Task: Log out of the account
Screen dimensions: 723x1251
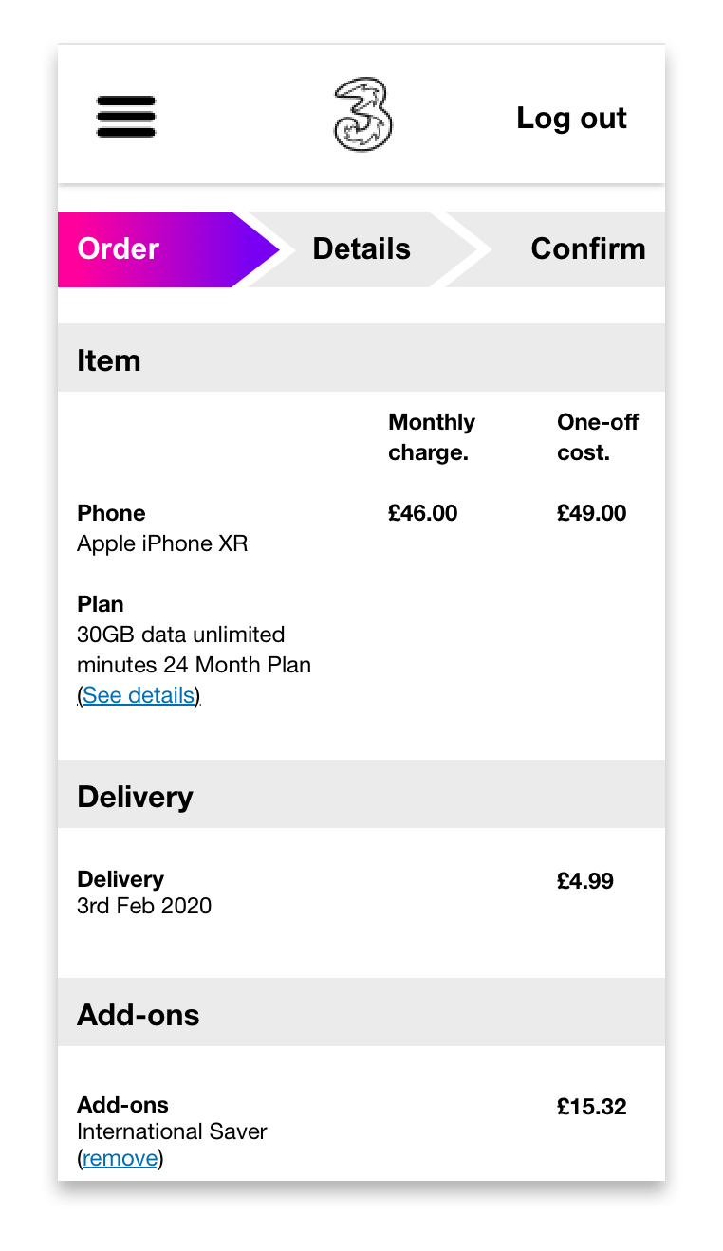Action: pyautogui.click(x=571, y=118)
